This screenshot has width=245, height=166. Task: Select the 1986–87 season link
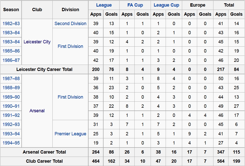[11, 60]
